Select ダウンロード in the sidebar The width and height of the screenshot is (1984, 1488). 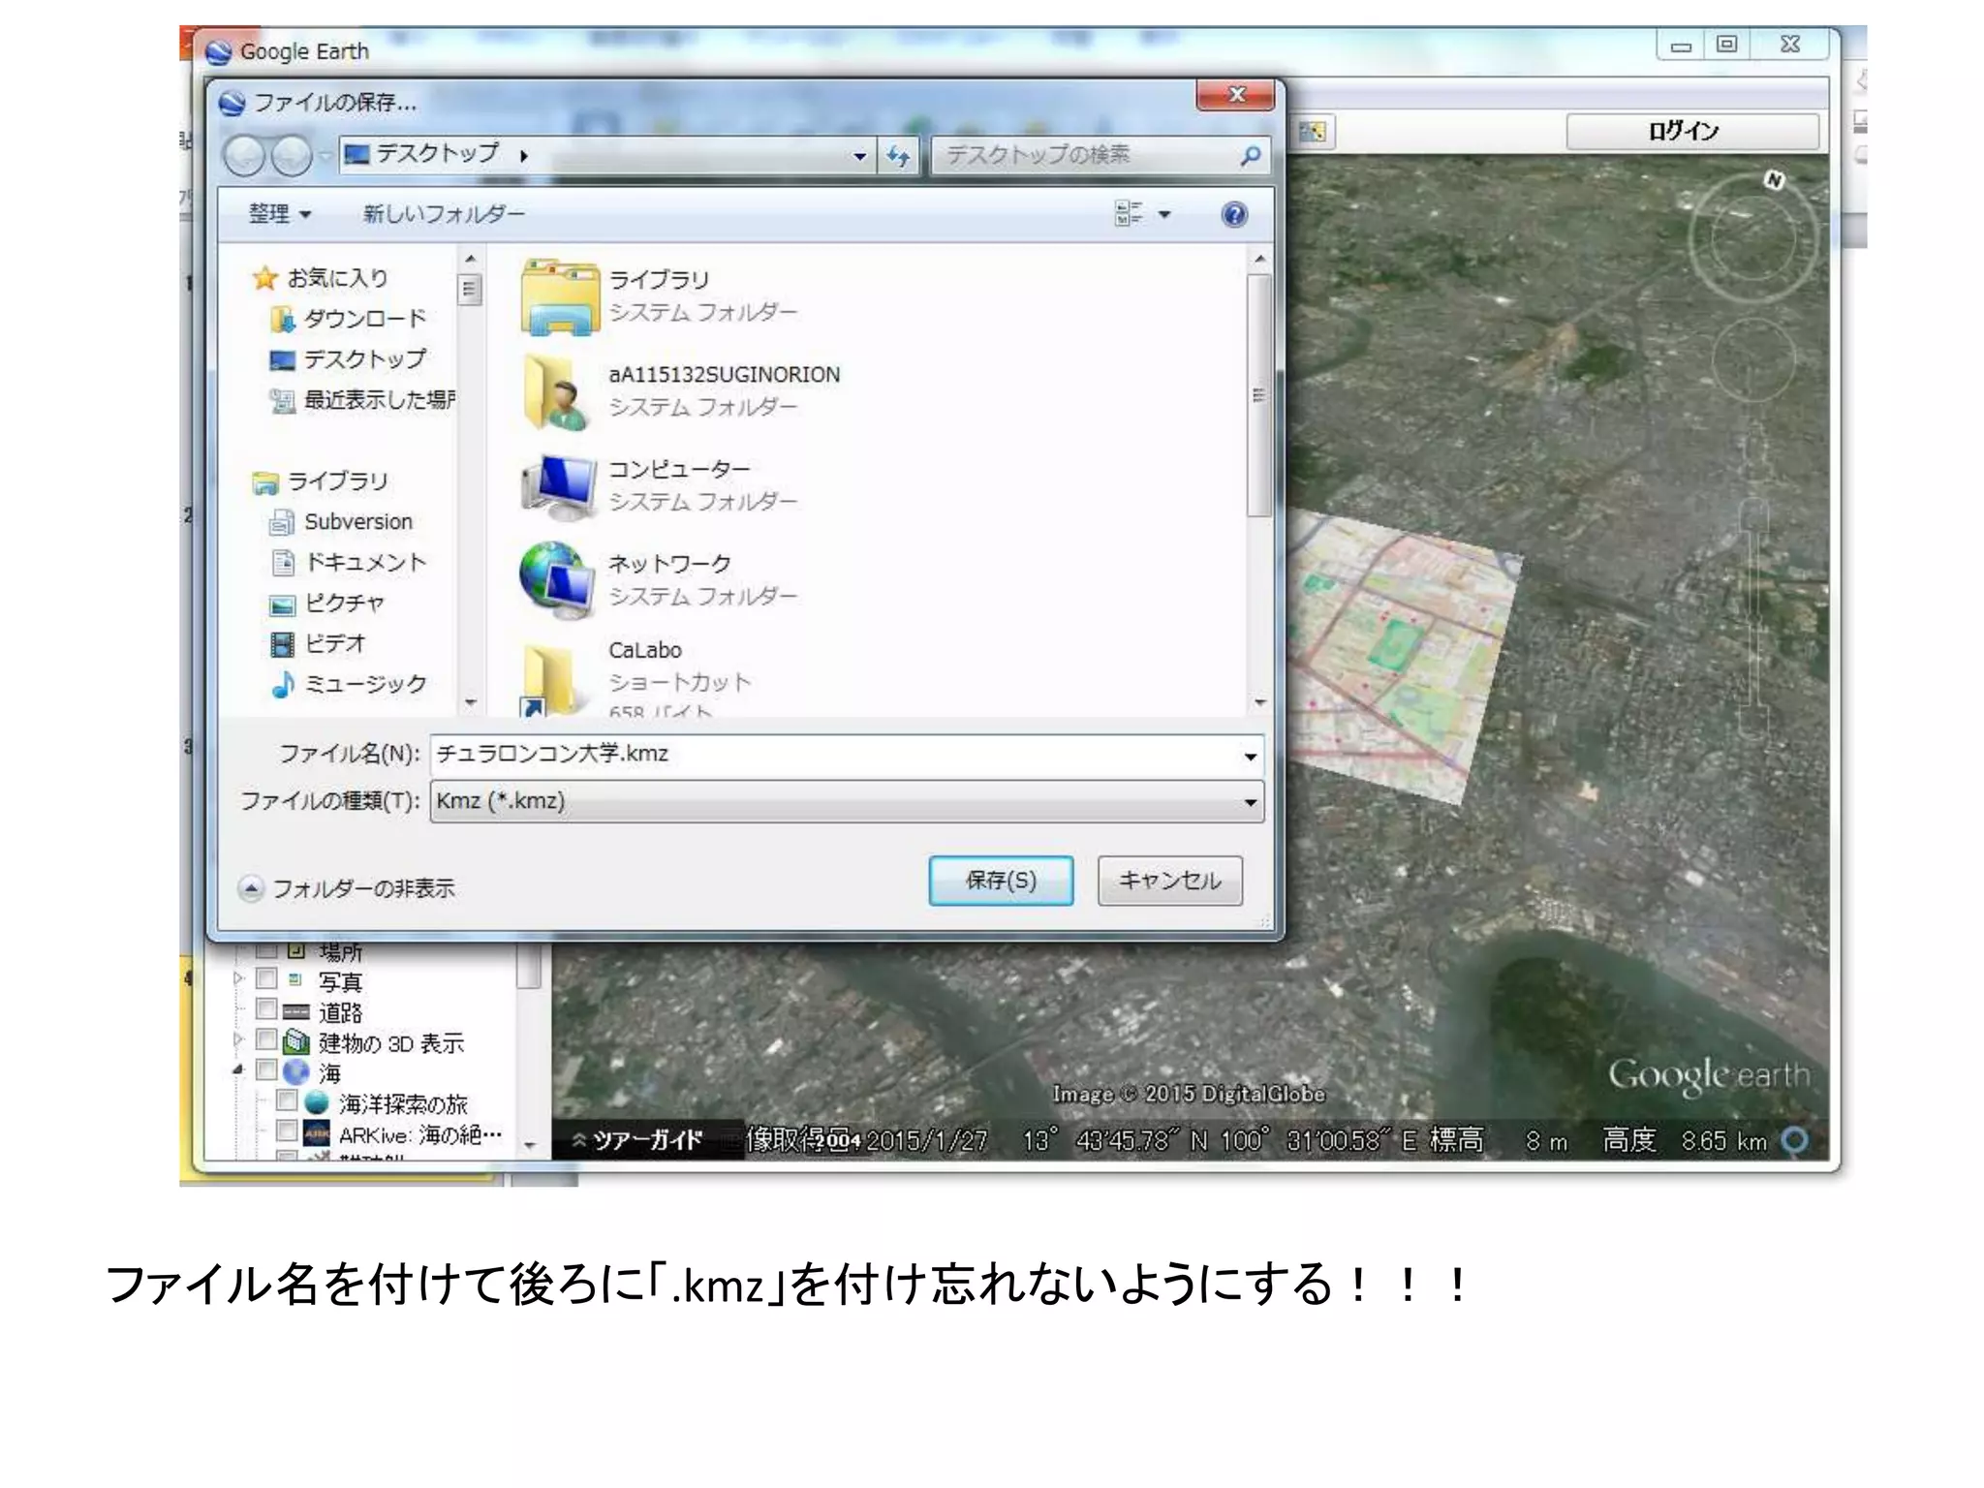(x=349, y=319)
